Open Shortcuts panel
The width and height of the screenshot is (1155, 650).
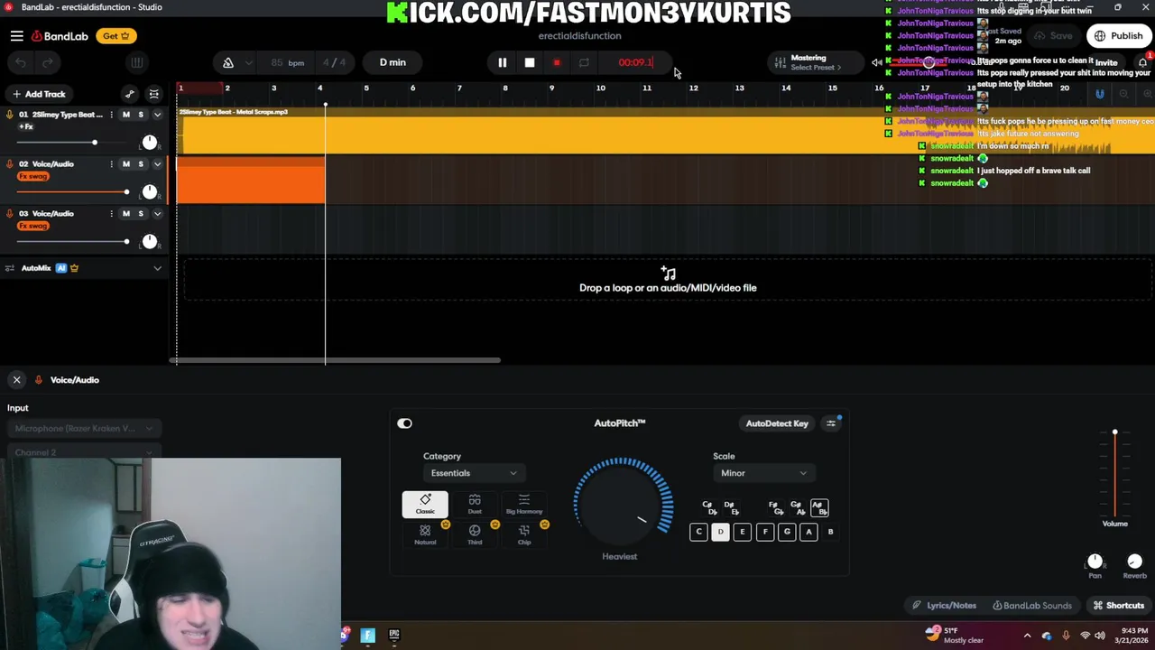coord(1118,606)
